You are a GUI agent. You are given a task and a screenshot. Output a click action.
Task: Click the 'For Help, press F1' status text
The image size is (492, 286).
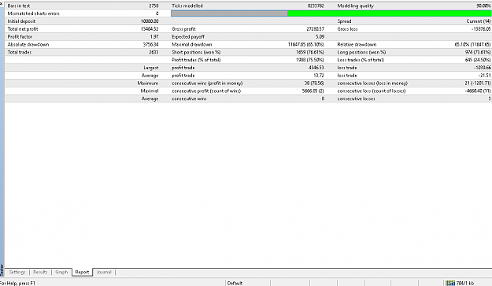tap(18, 283)
